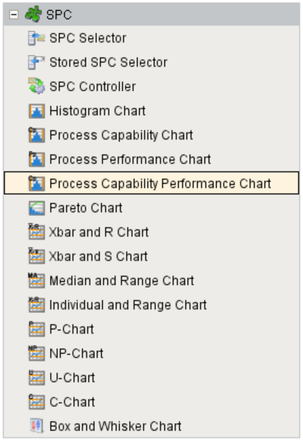The width and height of the screenshot is (303, 441).
Task: Click the Stored SPC Selector icon
Action: (37, 63)
